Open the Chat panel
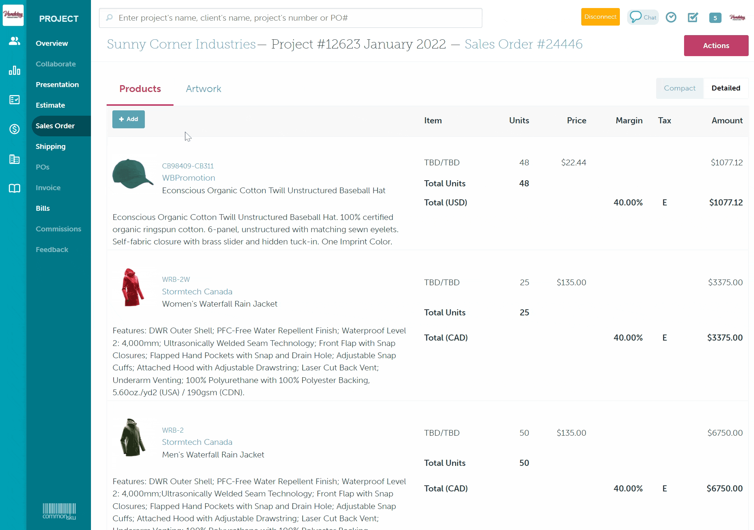 click(643, 18)
